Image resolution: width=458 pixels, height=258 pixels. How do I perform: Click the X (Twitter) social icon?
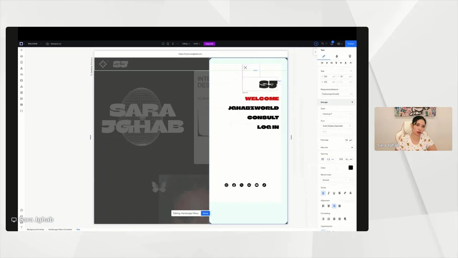(242, 185)
